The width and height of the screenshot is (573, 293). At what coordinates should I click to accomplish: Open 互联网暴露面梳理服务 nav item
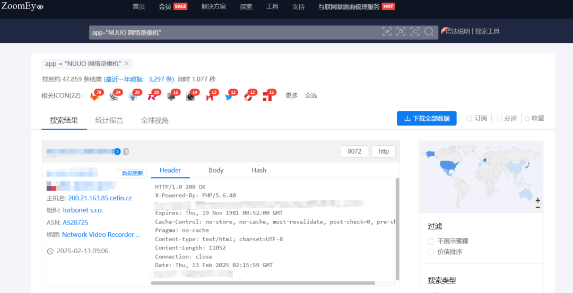click(x=349, y=6)
